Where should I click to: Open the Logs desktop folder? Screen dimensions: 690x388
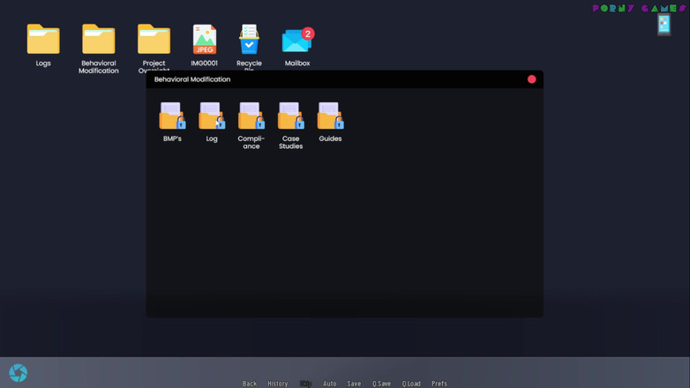tap(43, 41)
